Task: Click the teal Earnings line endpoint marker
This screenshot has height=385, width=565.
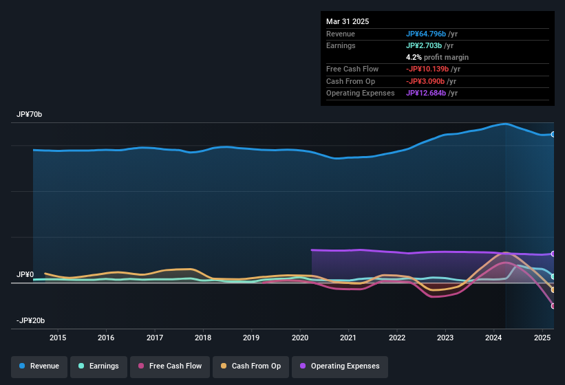Action: point(553,276)
